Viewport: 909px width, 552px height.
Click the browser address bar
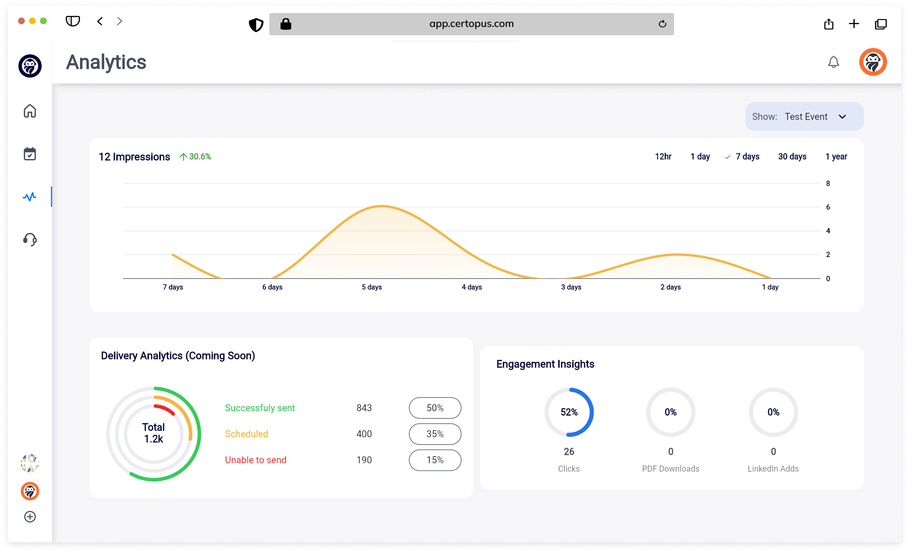point(471,24)
